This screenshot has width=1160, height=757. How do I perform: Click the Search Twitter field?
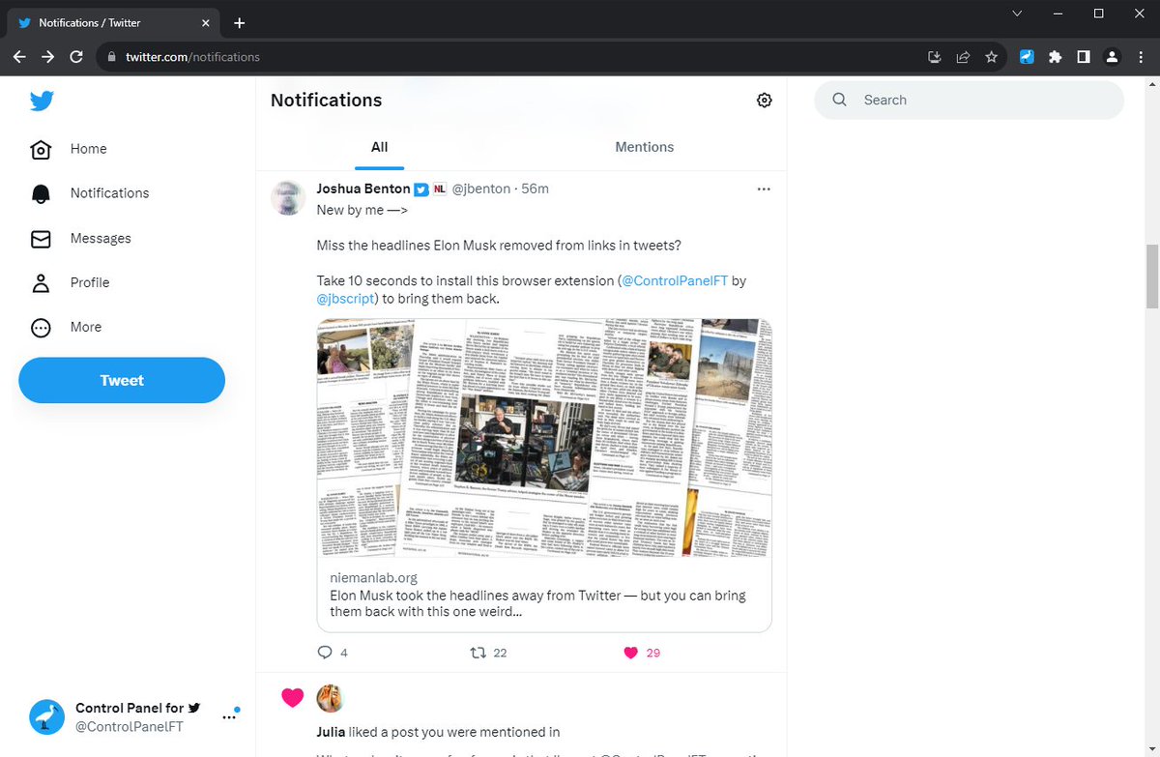click(x=970, y=100)
